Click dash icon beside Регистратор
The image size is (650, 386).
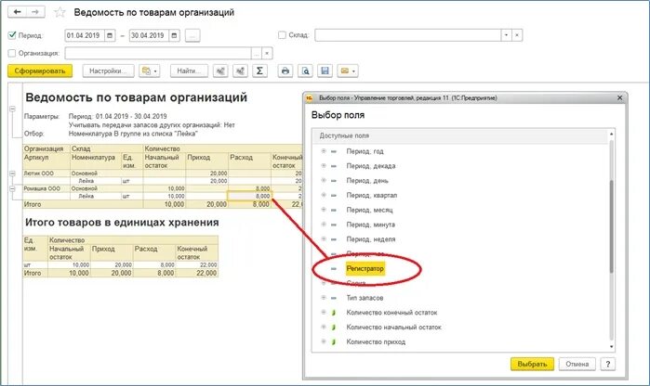(x=334, y=269)
